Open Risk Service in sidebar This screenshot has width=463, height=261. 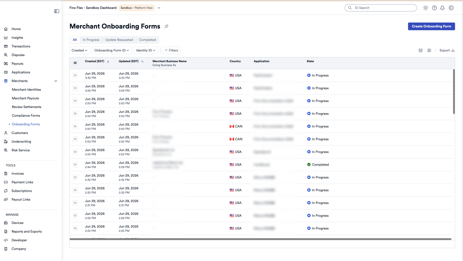coord(21,150)
